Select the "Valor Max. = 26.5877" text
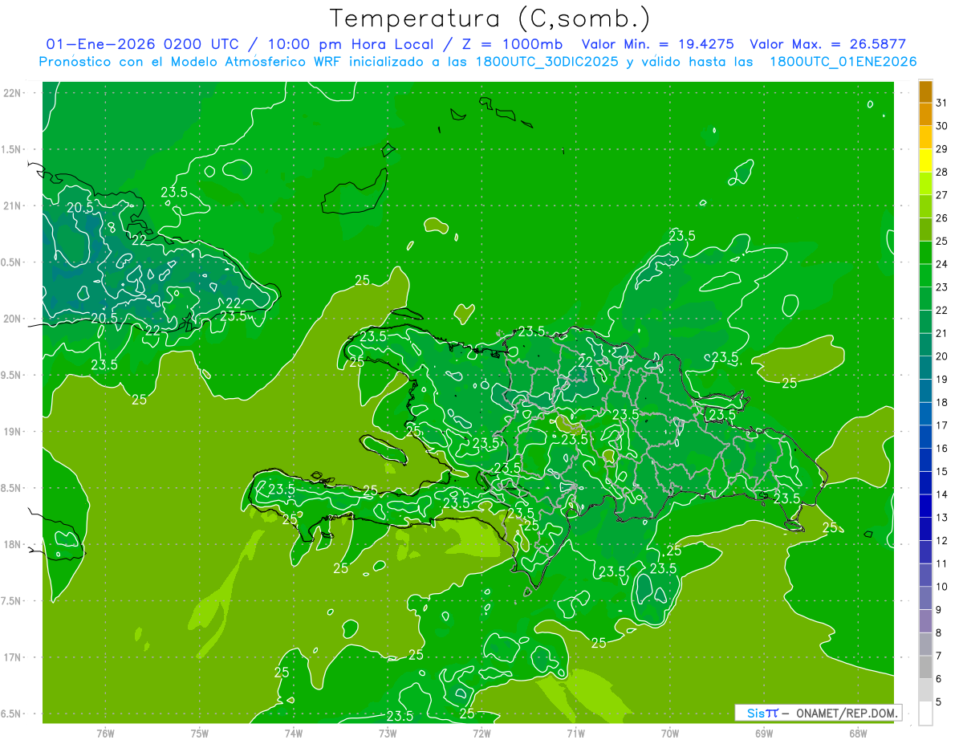 click(x=827, y=45)
